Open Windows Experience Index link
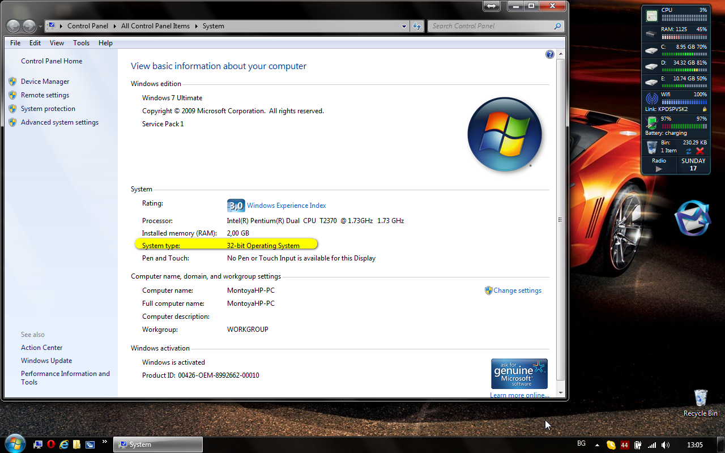The width and height of the screenshot is (725, 453). (x=287, y=206)
